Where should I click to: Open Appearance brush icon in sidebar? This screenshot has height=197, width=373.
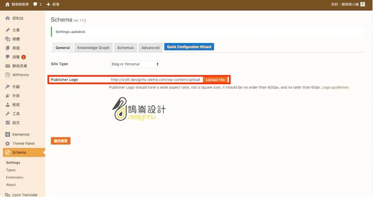pyautogui.click(x=7, y=87)
